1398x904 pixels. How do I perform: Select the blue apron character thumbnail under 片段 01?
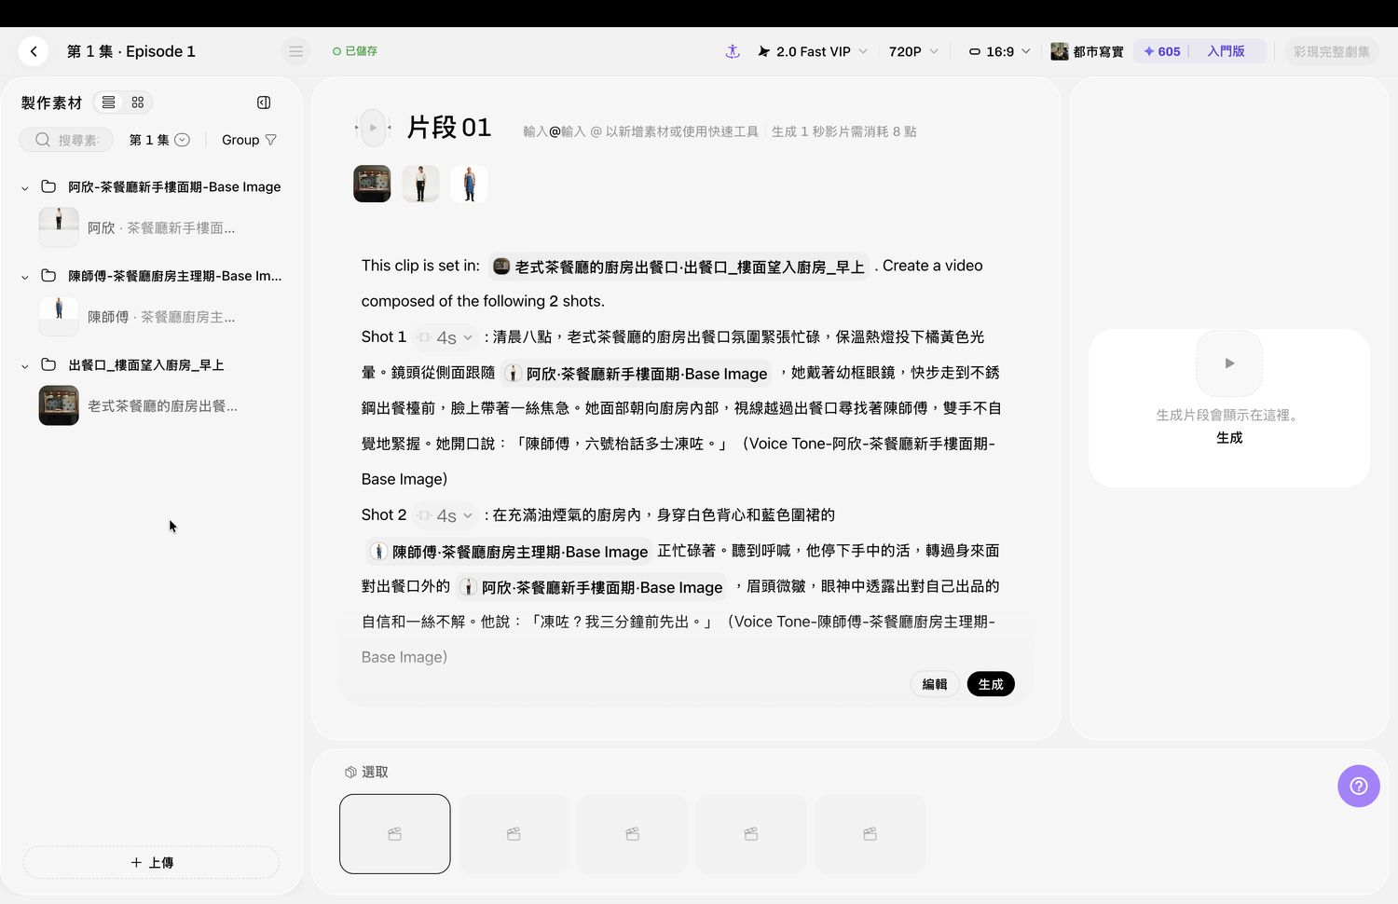click(469, 184)
